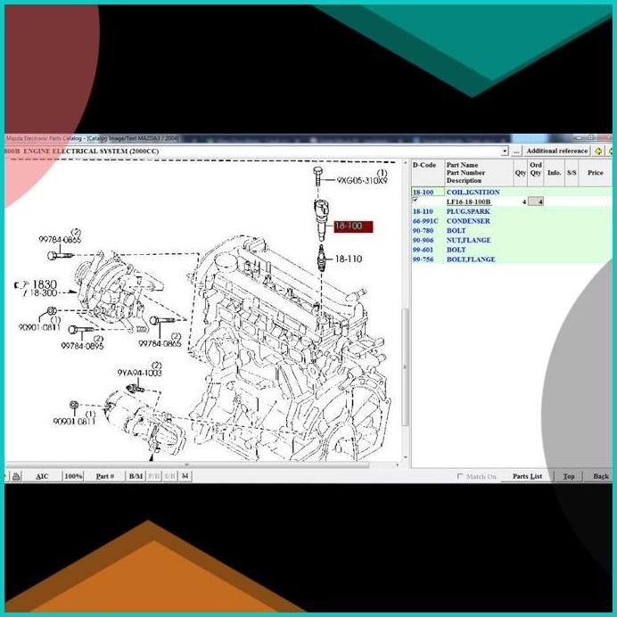Image resolution: width=617 pixels, height=617 pixels.
Task: Click the Part # button
Action: tap(105, 476)
